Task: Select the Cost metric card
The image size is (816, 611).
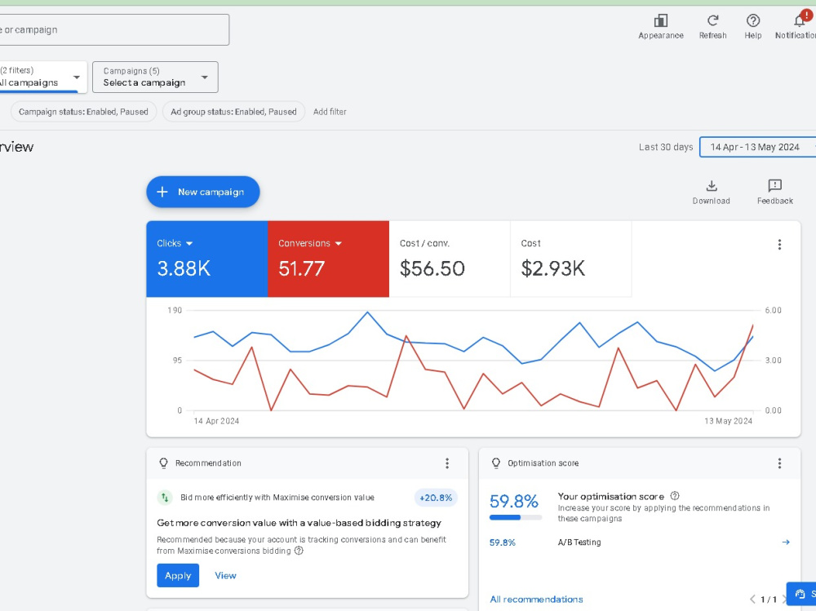Action: click(x=571, y=259)
